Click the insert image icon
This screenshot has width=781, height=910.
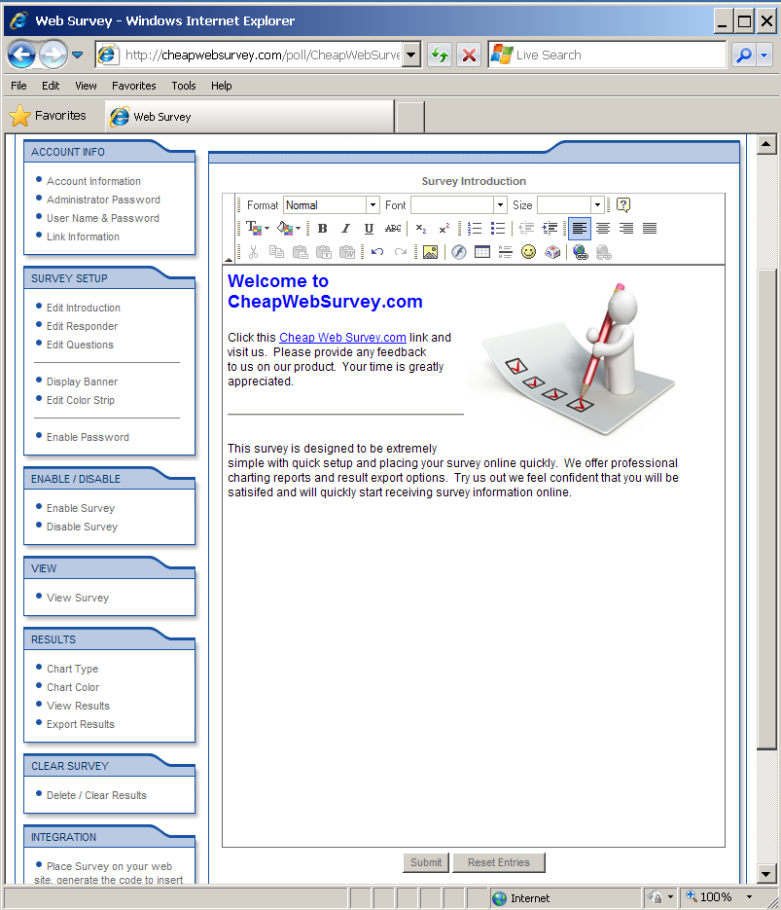click(430, 252)
